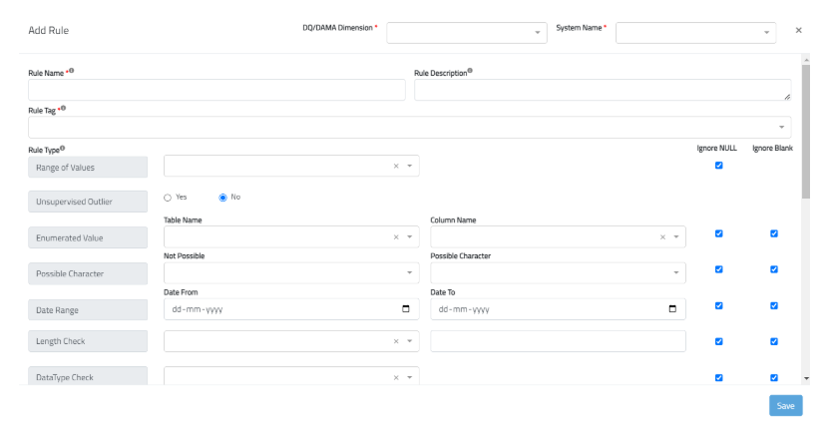Viewport: 827px width, 433px height.
Task: Click the Rule Type info icon
Action: point(63,149)
